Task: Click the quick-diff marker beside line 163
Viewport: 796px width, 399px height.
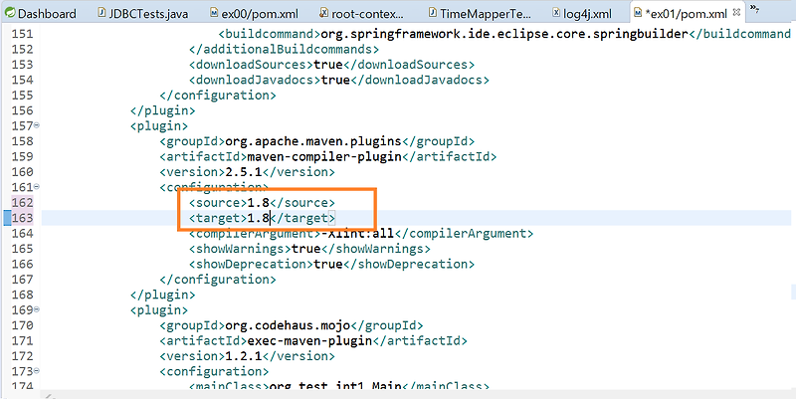Action: click(7, 218)
